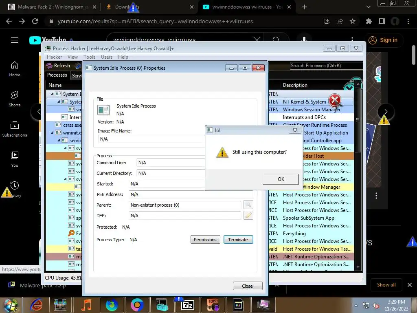
Task: Open the Help menu in Process Hacker
Action: pos(123,57)
